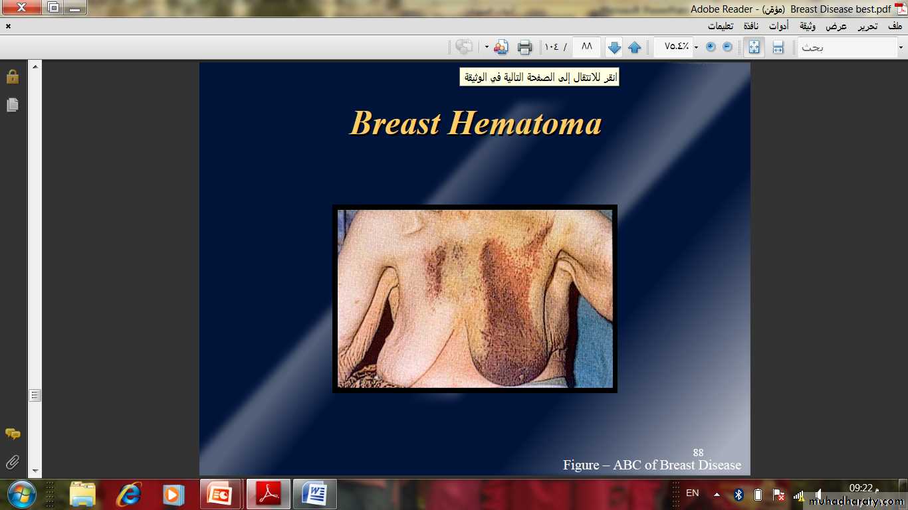Viewport: 908px width, 510px height.
Task: Open the Attachments paperclip panel
Action: 13,462
